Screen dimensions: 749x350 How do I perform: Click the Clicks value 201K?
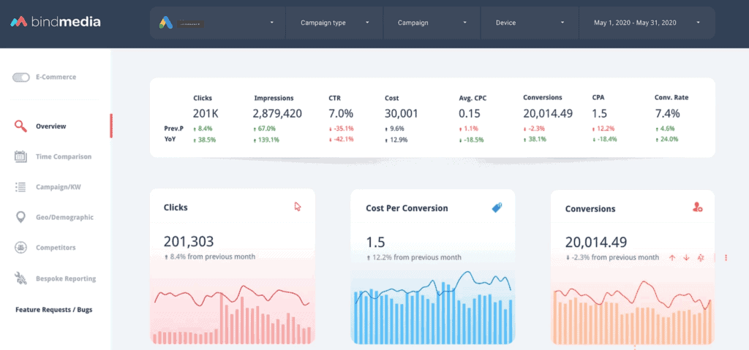(206, 114)
